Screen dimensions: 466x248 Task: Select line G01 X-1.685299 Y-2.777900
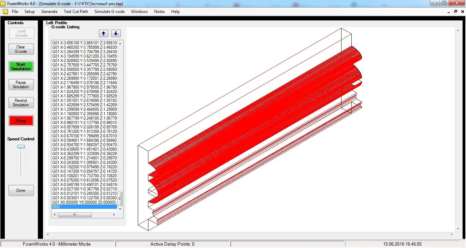point(84,96)
